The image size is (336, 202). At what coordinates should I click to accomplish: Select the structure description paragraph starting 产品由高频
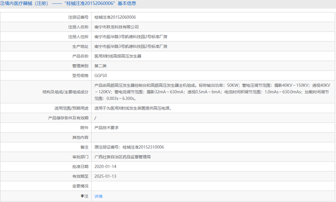[212, 92]
